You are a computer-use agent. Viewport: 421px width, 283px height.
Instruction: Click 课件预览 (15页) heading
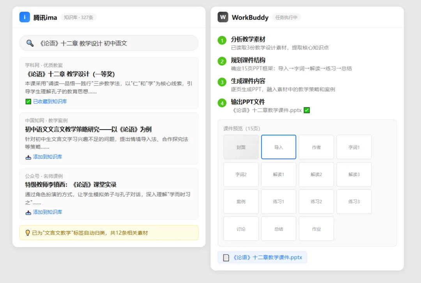tap(242, 128)
